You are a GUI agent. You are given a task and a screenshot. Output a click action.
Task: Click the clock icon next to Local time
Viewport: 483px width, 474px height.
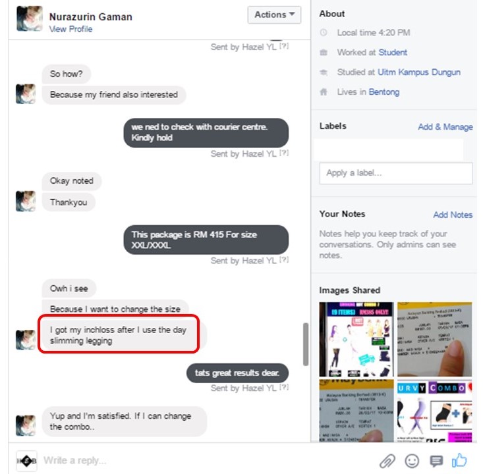point(324,32)
